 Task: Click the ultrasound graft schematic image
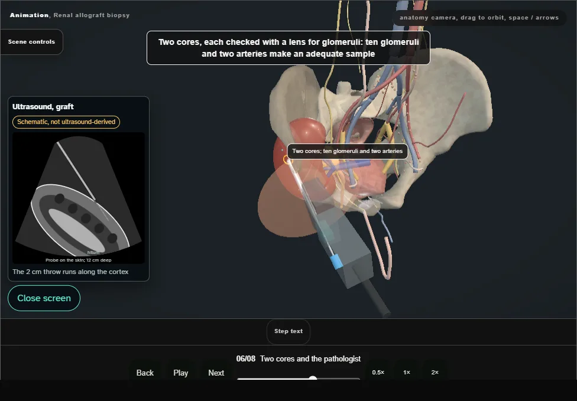(x=79, y=198)
